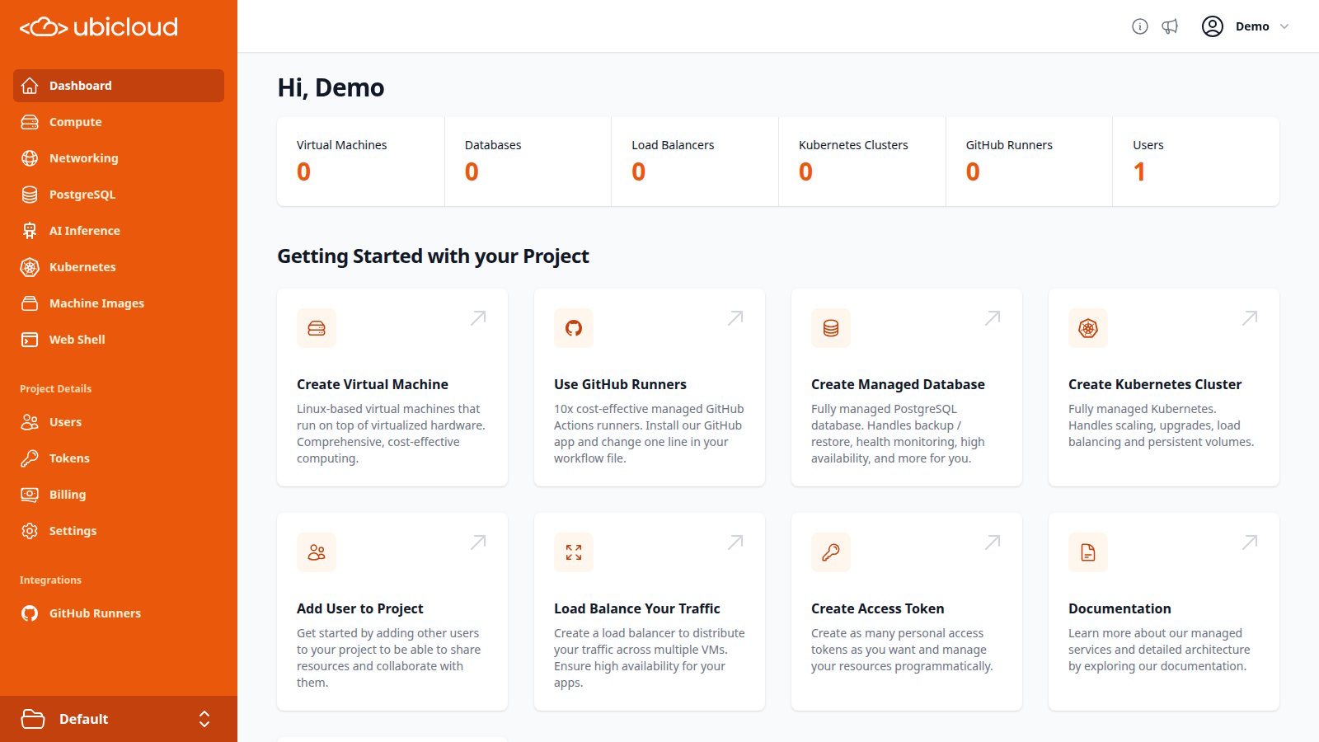The image size is (1319, 742).
Task: Open the Default project switcher arrows
Action: click(204, 719)
